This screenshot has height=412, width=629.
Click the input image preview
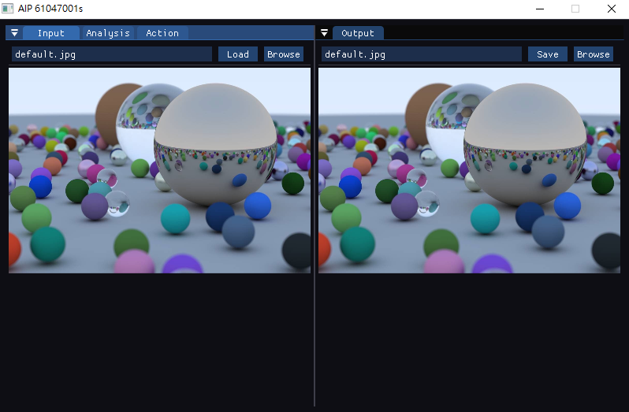click(160, 170)
